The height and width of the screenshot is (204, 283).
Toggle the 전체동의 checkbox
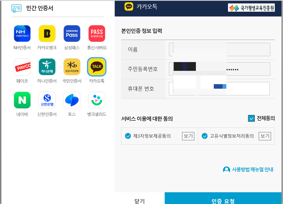pos(251,118)
